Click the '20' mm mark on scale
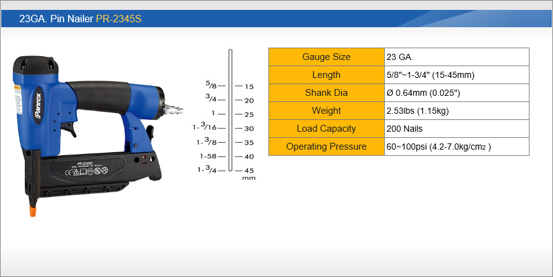This screenshot has height=277, width=553. click(x=249, y=101)
